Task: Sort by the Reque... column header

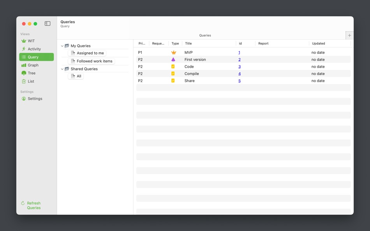Action: pos(158,44)
